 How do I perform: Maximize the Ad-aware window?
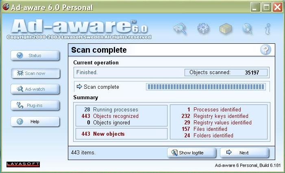pyautogui.click(x=266, y=7)
